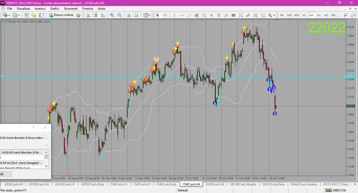Open the Navigator star-folder icon
The width and height of the screenshot is (358, 193).
pos(34,15)
